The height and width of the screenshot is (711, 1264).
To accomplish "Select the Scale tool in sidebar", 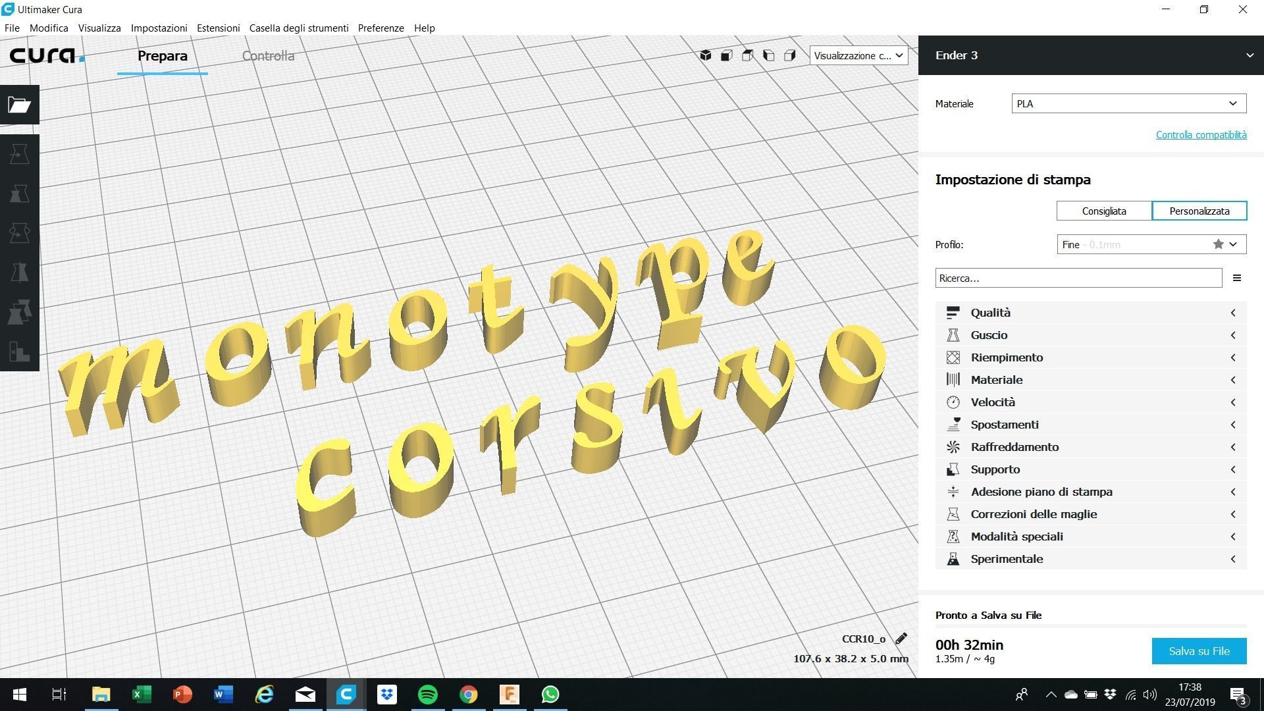I will pos(20,194).
